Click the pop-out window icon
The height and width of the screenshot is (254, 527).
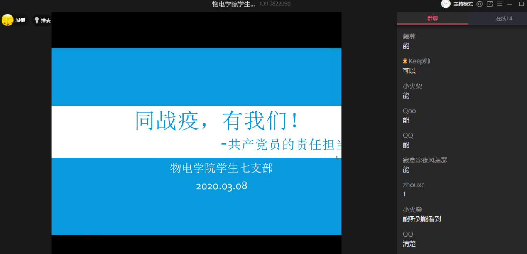point(490,4)
